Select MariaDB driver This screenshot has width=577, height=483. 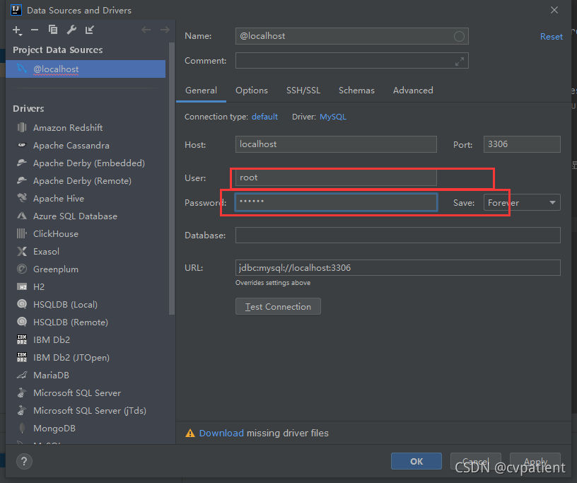(x=86, y=375)
